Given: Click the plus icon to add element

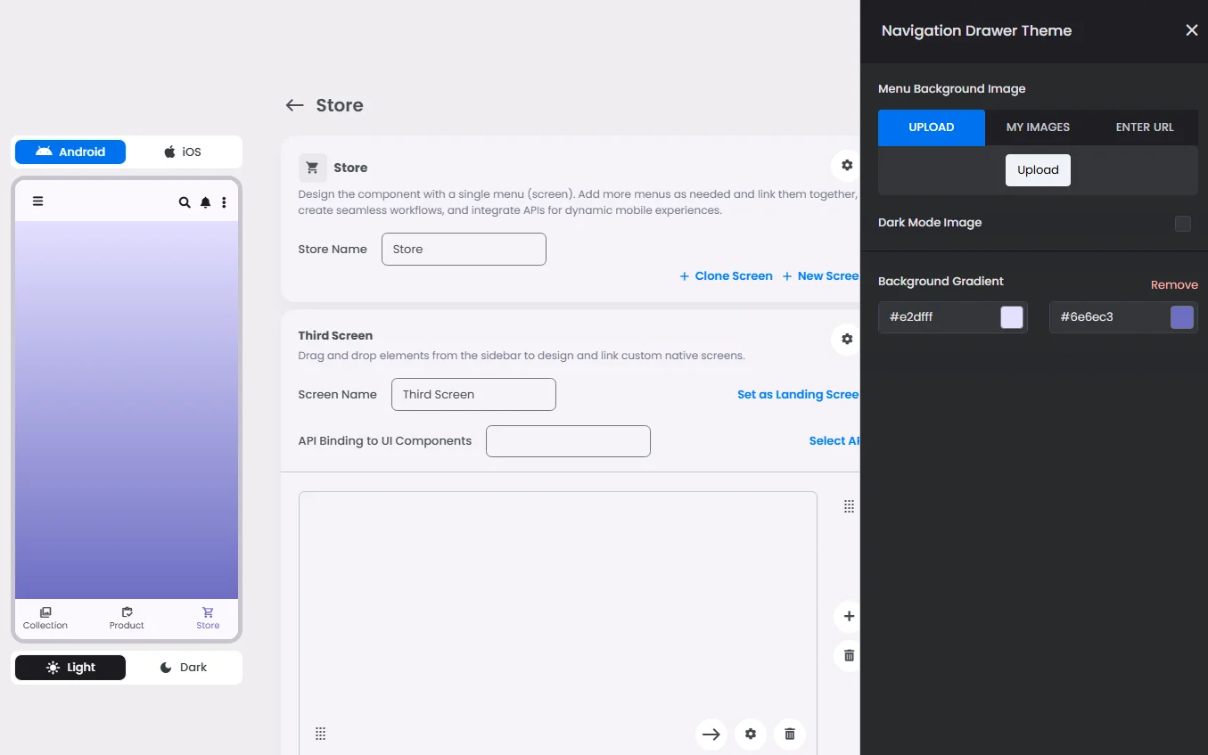Looking at the screenshot, I should [849, 616].
